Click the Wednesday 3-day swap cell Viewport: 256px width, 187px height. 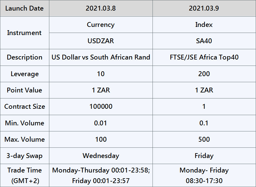(101, 156)
